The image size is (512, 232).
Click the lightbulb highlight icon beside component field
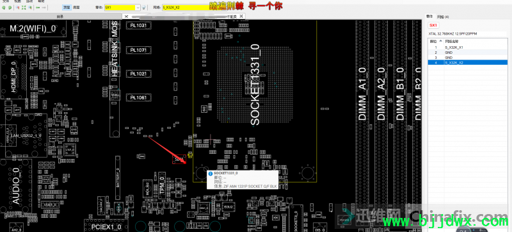click(x=143, y=8)
